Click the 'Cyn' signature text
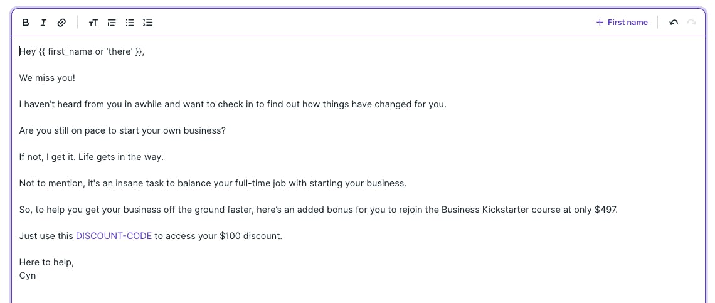The width and height of the screenshot is (715, 303). 28,275
